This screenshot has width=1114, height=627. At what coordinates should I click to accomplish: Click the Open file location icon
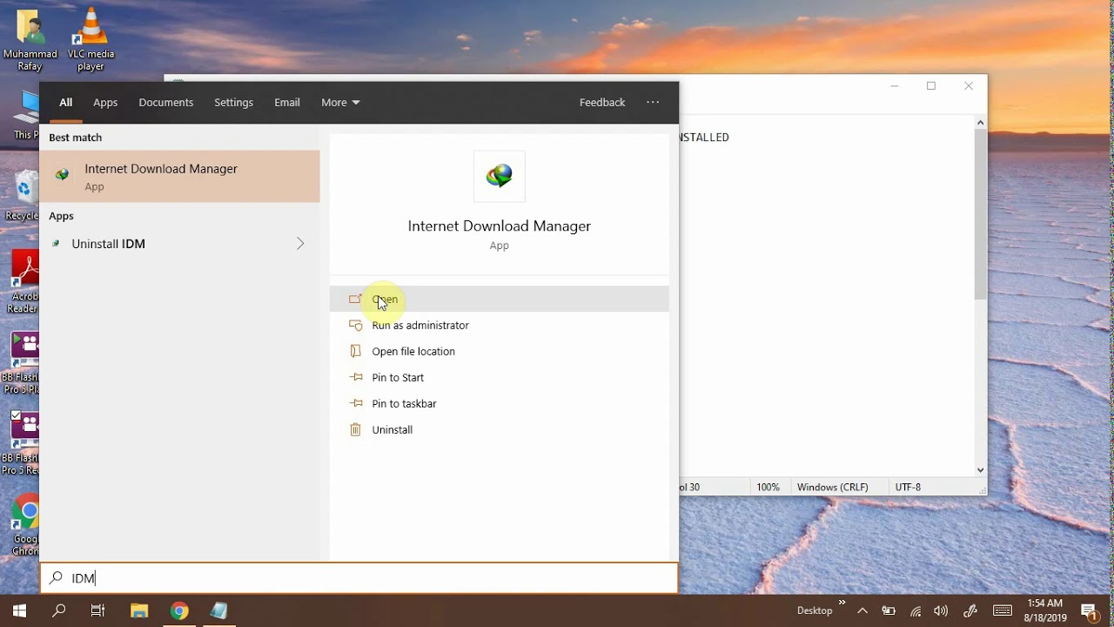coord(355,351)
